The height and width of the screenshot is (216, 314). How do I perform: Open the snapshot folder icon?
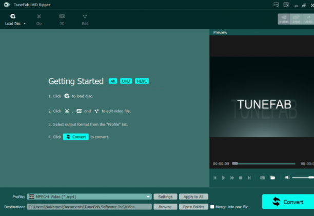(x=272, y=177)
